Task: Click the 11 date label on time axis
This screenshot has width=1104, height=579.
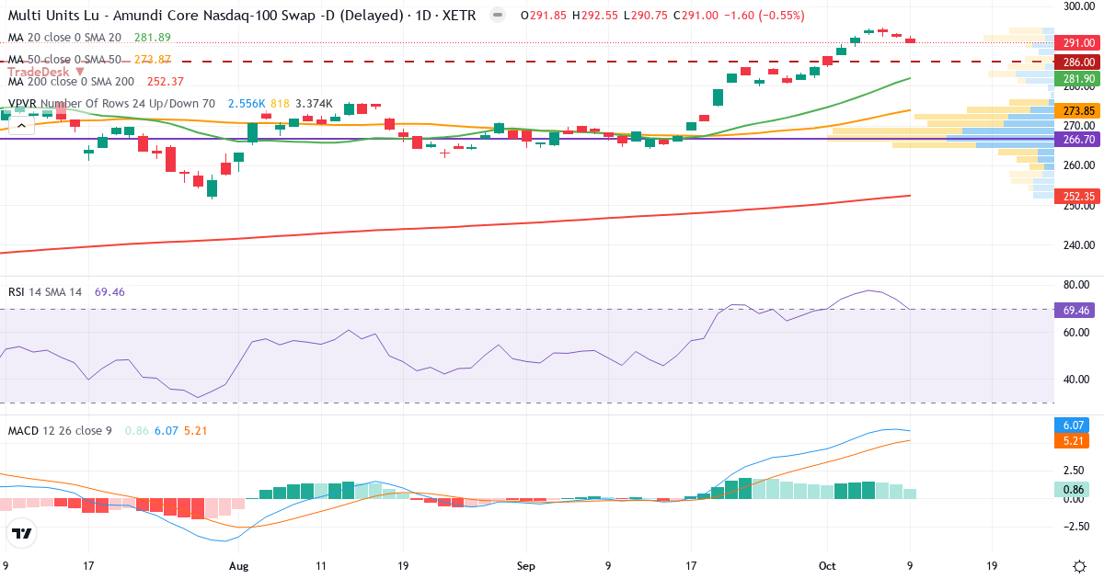Action: [320, 566]
